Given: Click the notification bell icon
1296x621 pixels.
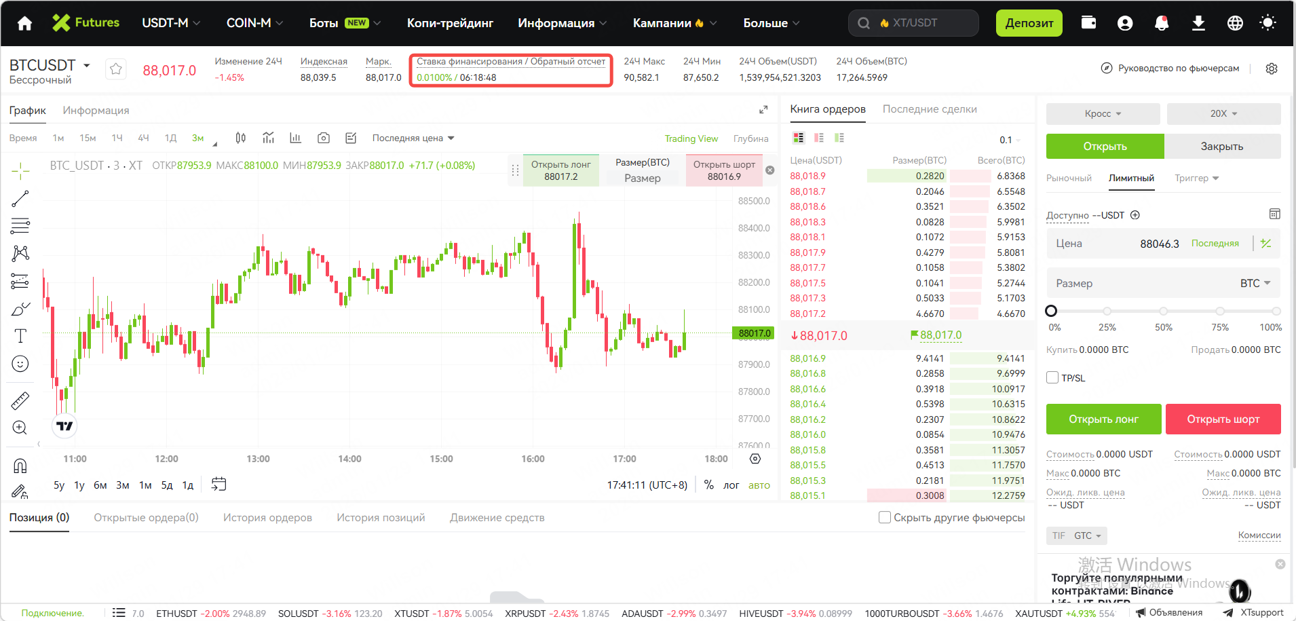Looking at the screenshot, I should click(x=1162, y=23).
